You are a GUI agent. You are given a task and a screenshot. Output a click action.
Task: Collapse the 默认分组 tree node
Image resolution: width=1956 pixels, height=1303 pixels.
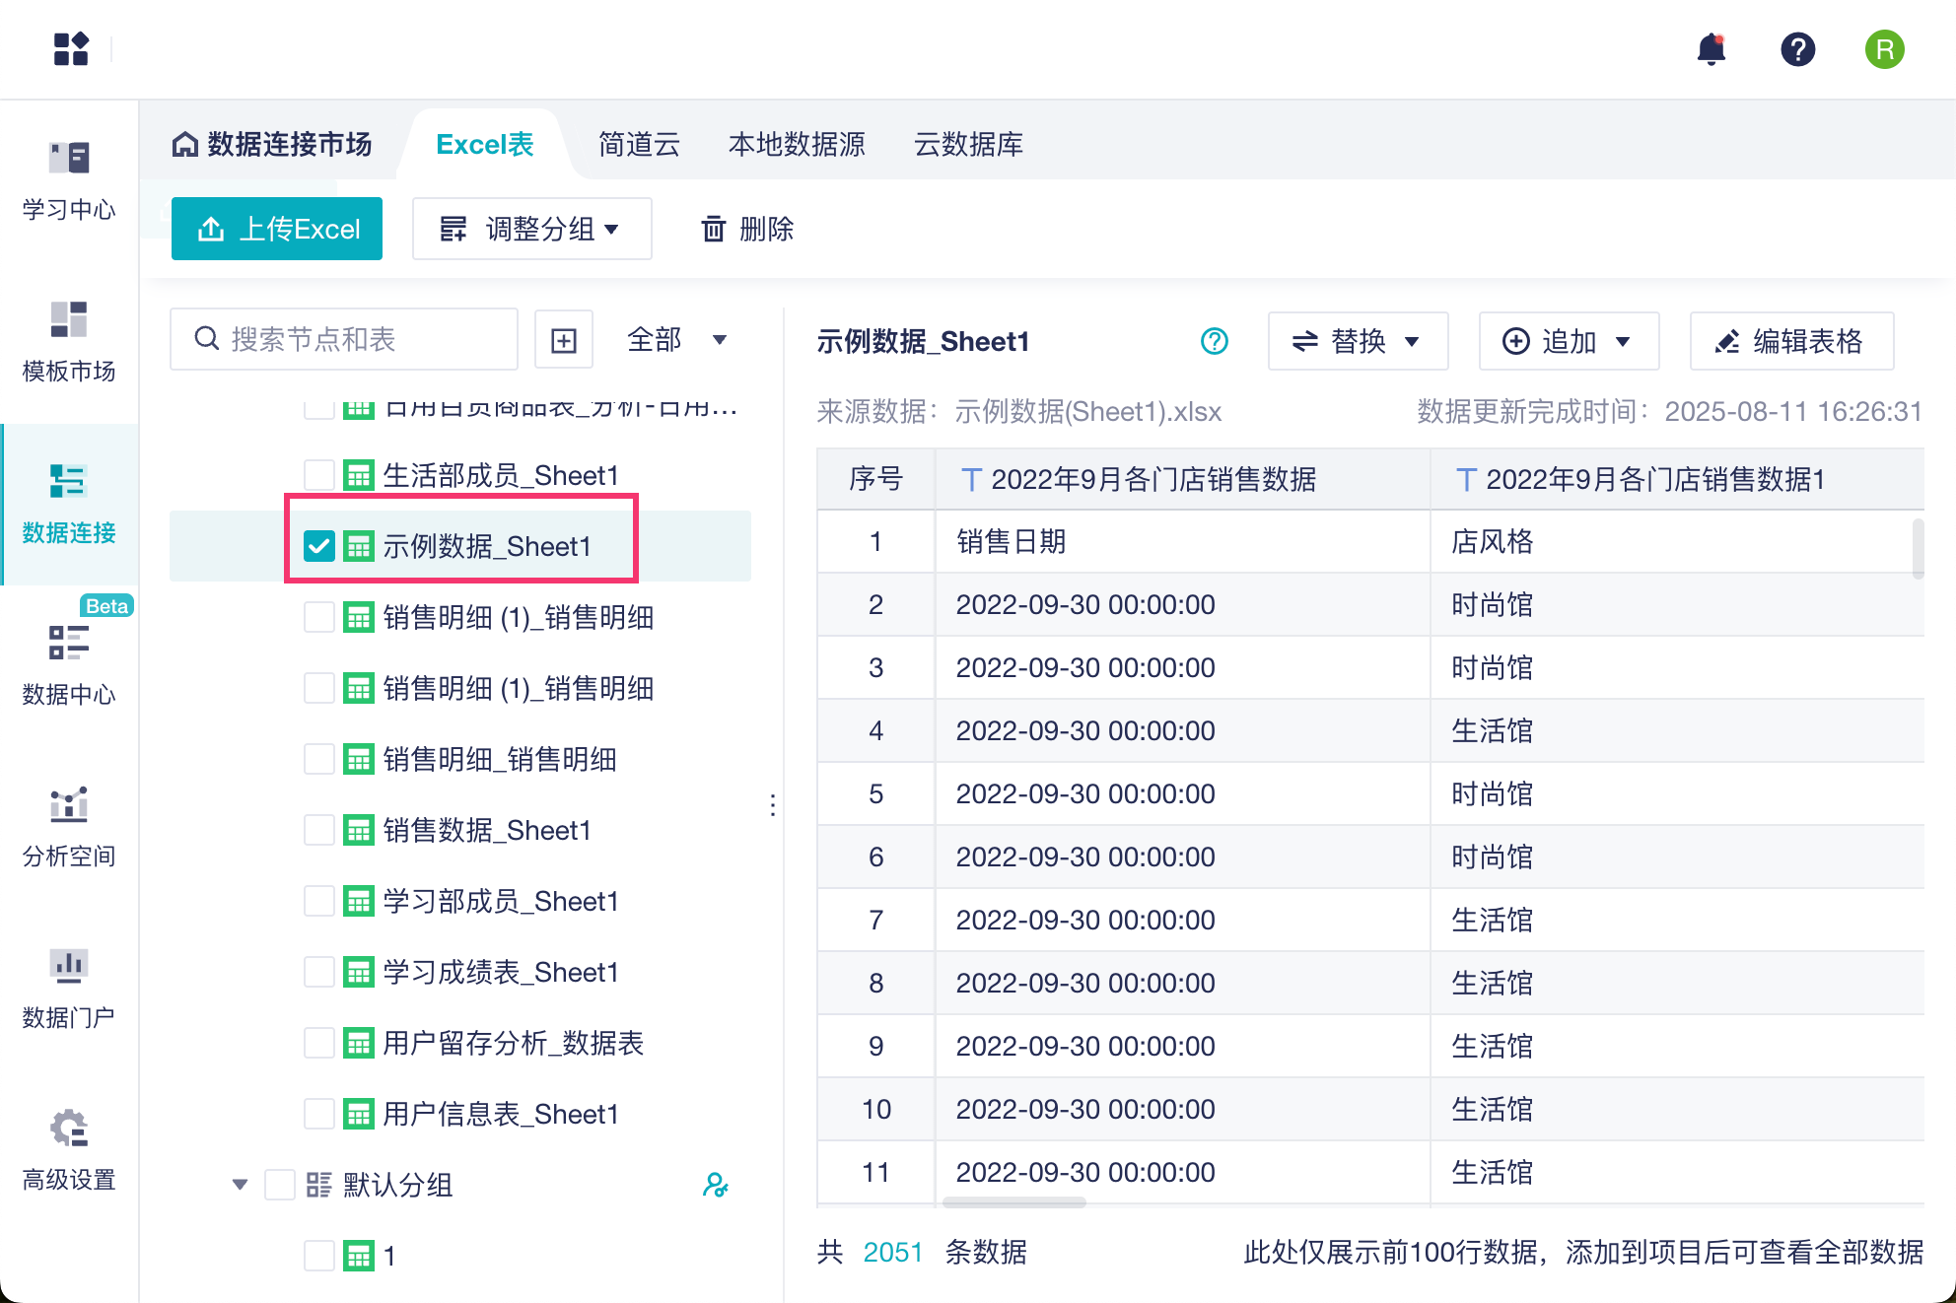240,1185
